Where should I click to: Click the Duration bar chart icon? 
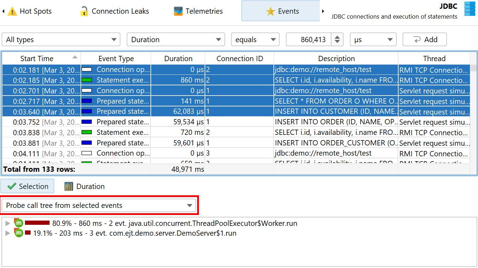click(x=69, y=186)
